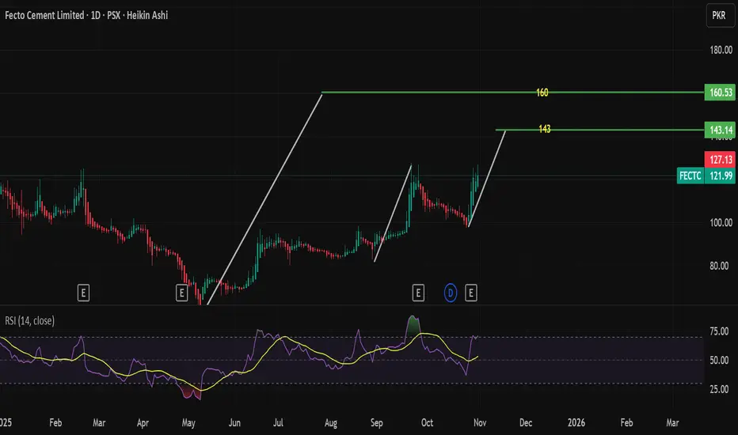Click the 180.00 price axis value
Image resolution: width=738 pixels, height=435 pixels.
click(721, 50)
